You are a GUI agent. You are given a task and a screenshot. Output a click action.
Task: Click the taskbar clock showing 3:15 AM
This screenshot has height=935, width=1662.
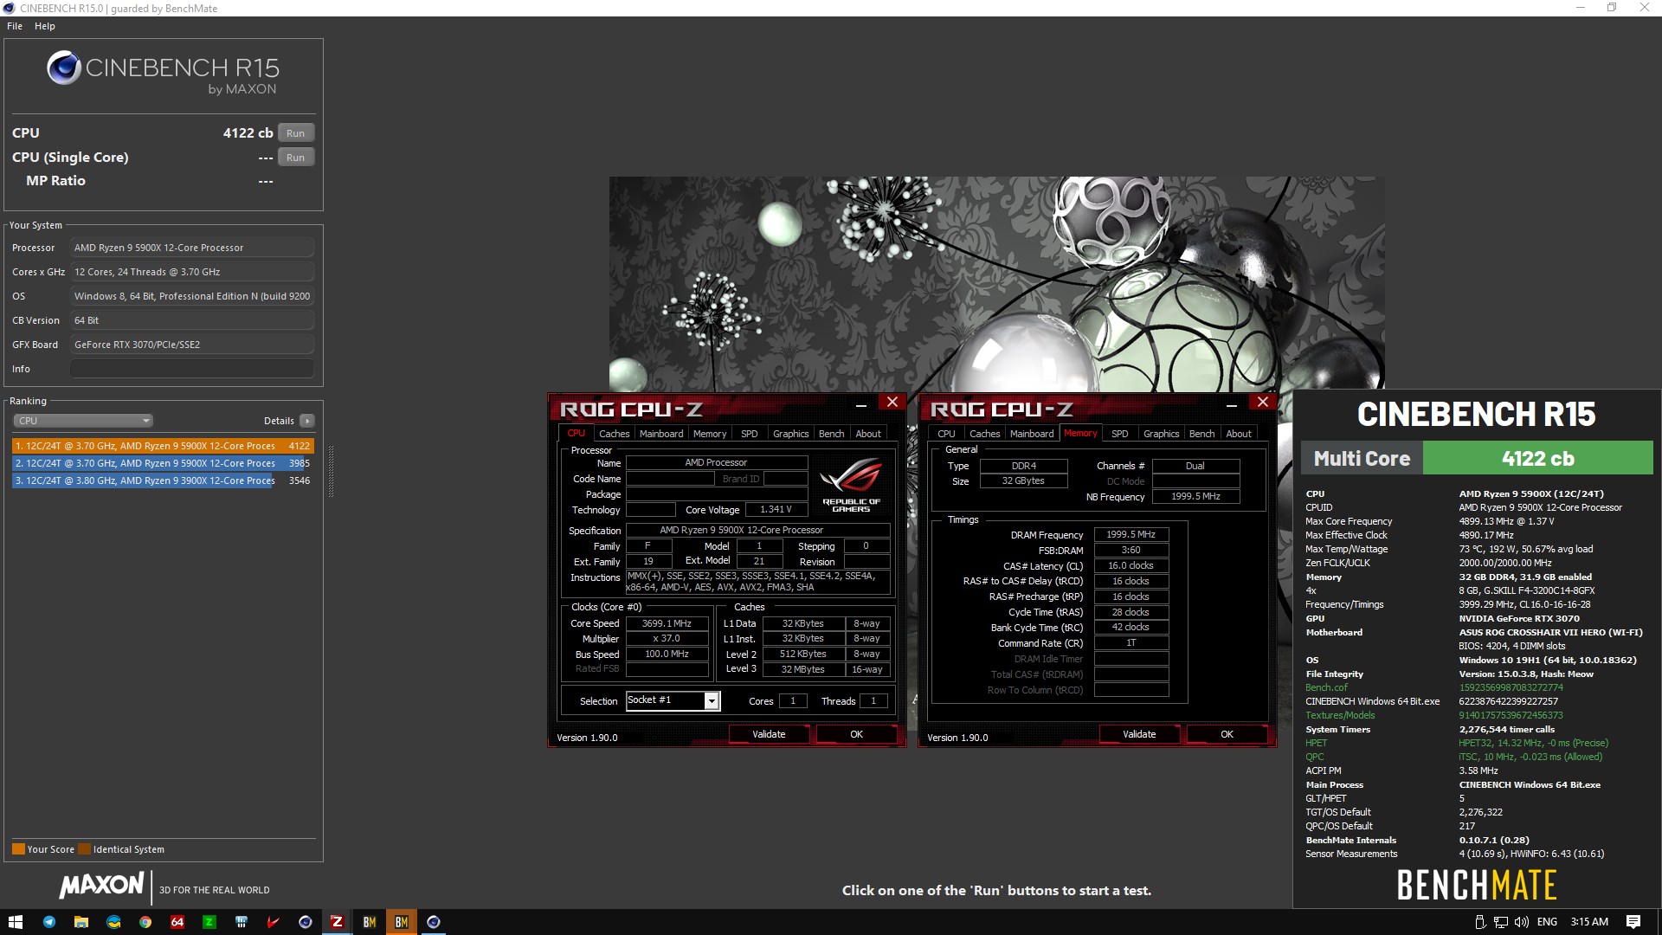point(1589,922)
